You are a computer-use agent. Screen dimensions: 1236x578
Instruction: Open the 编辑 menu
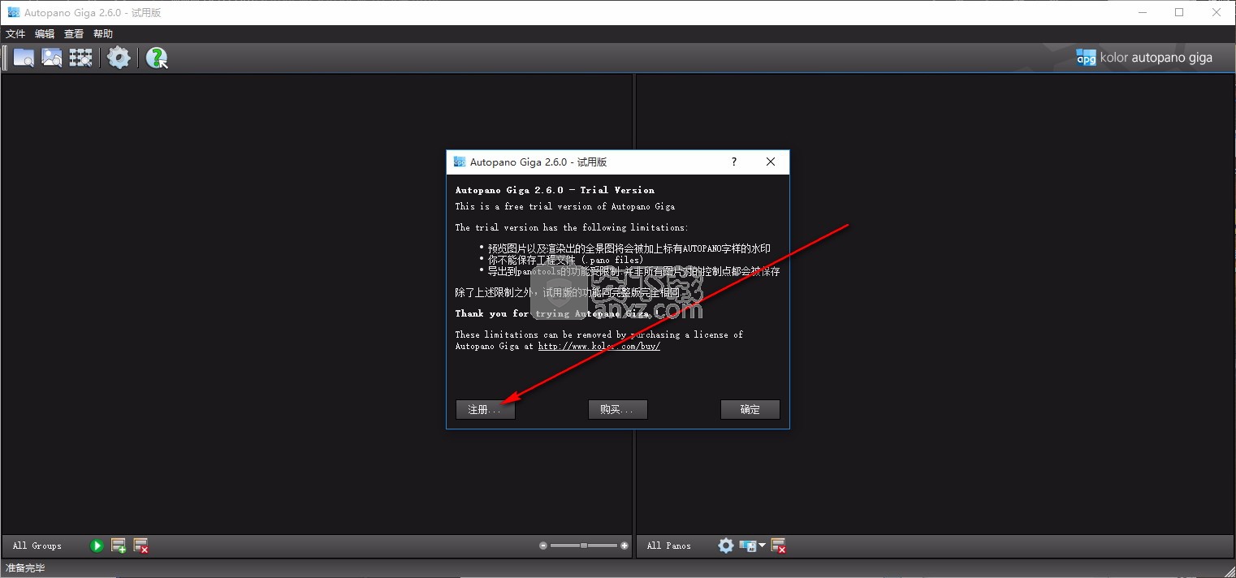(45, 34)
